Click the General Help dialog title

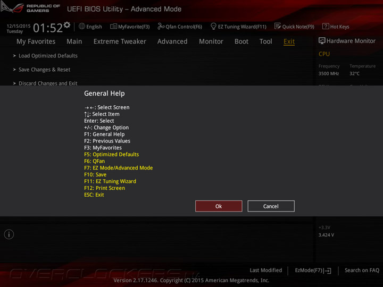[104, 93]
